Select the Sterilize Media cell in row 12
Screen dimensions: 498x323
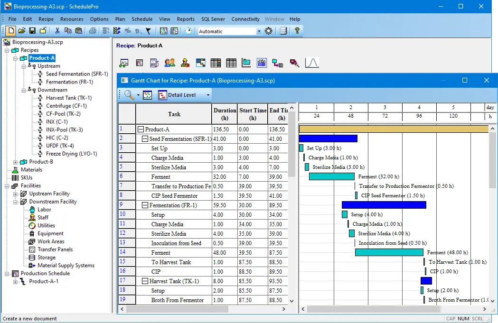pos(174,233)
